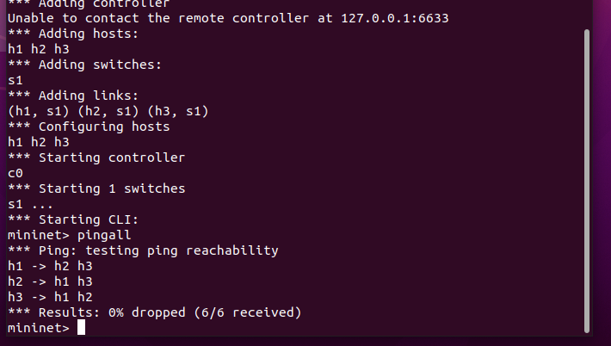Click the terminal scrollbar thumb

coord(588,181)
